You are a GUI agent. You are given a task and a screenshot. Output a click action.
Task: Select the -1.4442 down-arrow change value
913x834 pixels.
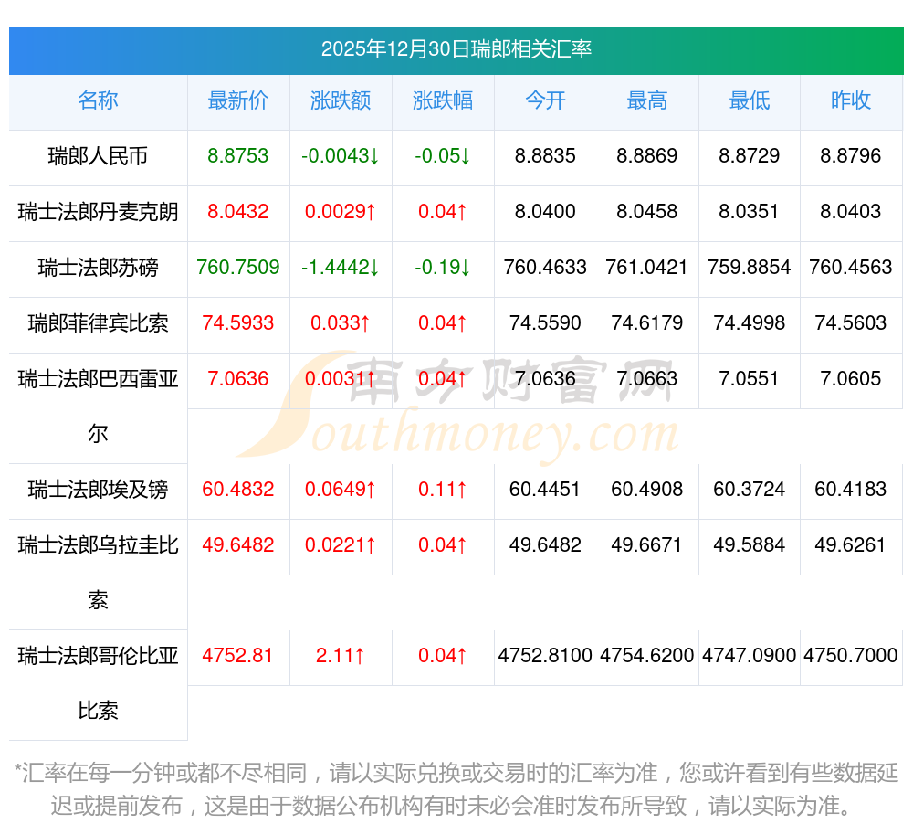[x=341, y=268]
